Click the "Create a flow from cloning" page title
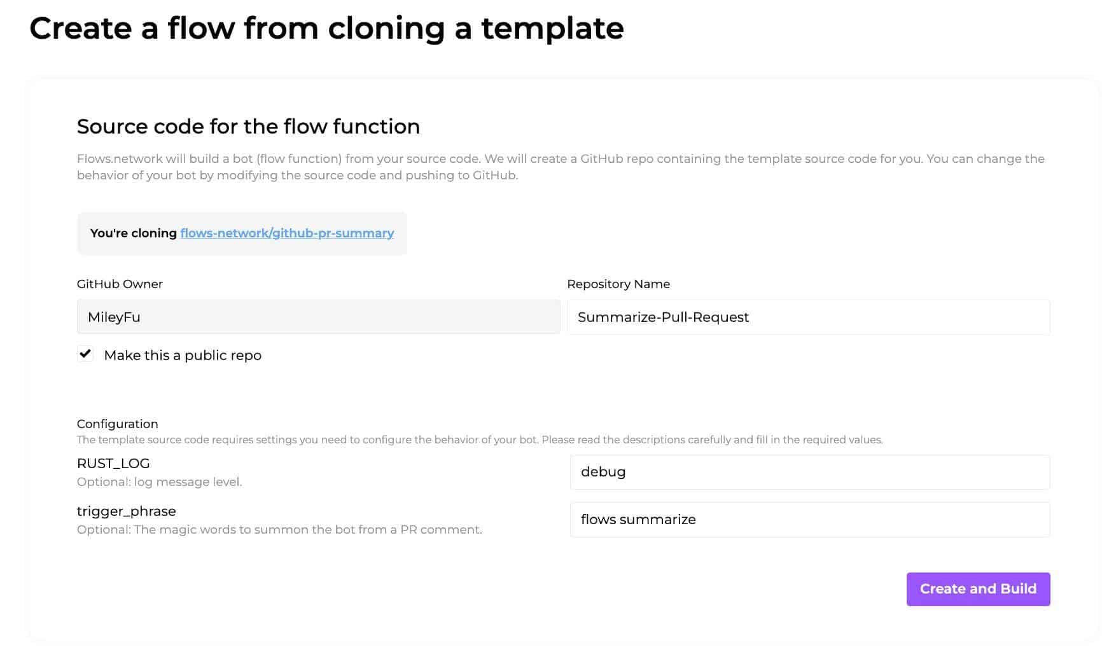This screenshot has width=1102, height=659. click(x=326, y=29)
